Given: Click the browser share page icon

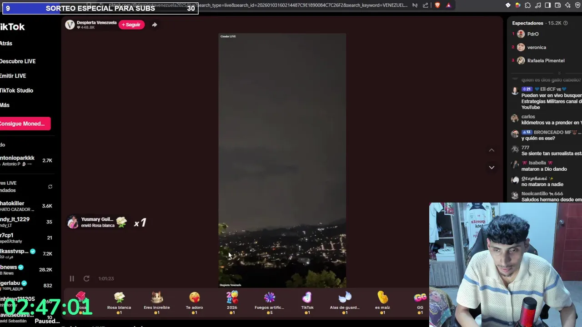Looking at the screenshot, I should [x=426, y=5].
